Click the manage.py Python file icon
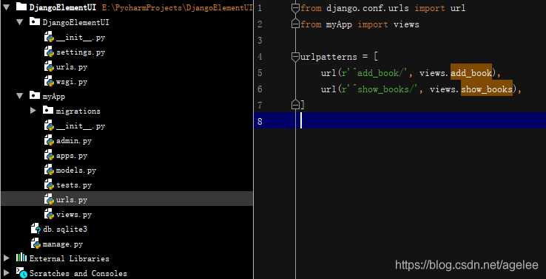Image resolution: width=546 pixels, height=279 pixels. point(36,244)
